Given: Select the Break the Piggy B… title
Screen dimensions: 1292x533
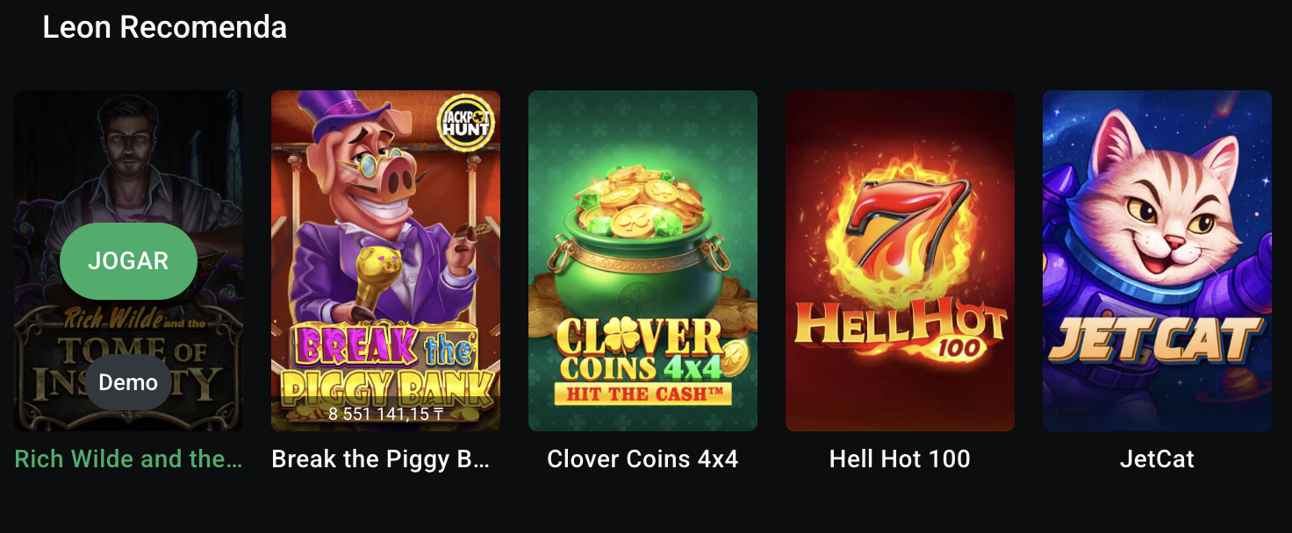Looking at the screenshot, I should [x=380, y=458].
